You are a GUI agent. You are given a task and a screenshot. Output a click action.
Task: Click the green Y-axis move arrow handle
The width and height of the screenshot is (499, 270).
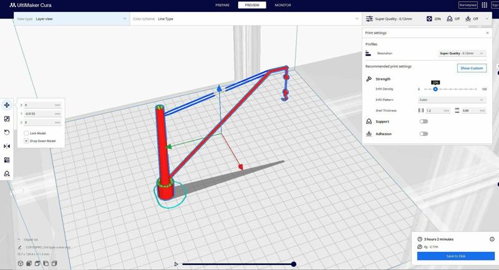pos(169,147)
